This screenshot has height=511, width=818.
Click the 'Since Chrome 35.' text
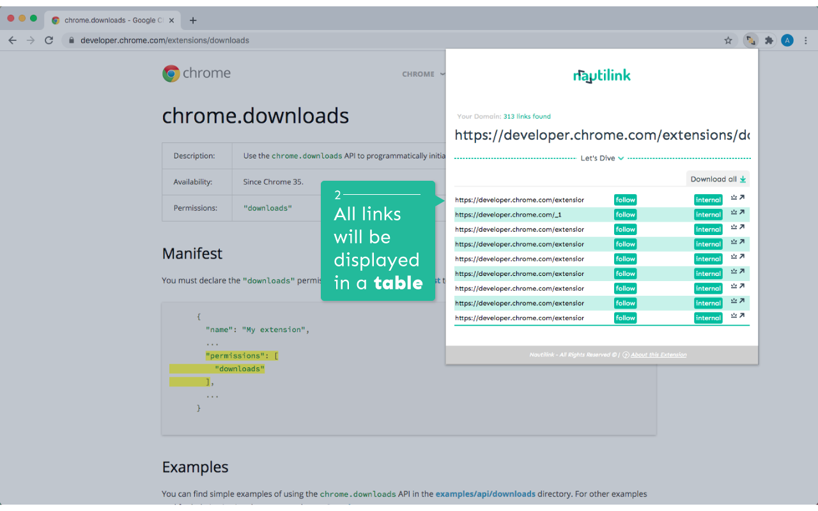point(273,182)
